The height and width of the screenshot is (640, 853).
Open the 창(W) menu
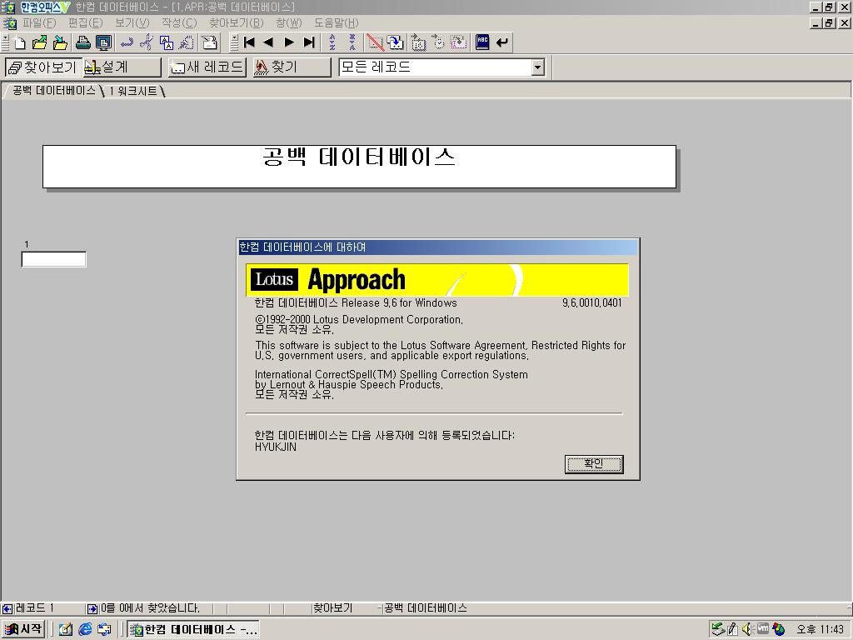tap(288, 22)
